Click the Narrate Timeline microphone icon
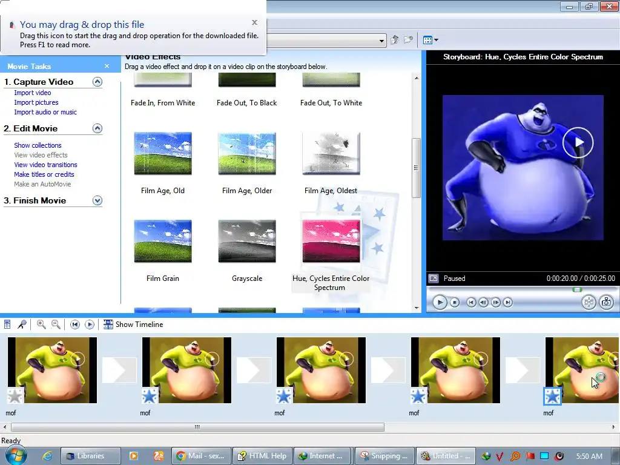 (x=22, y=325)
